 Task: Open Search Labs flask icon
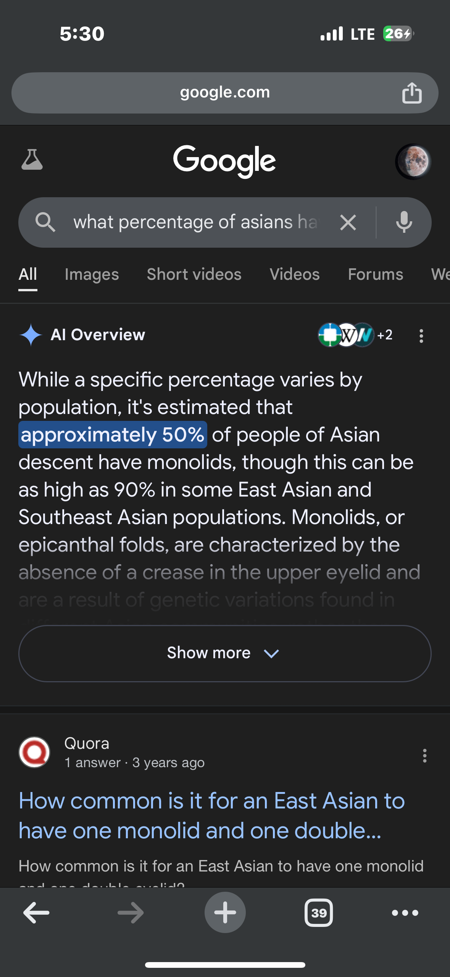(32, 160)
